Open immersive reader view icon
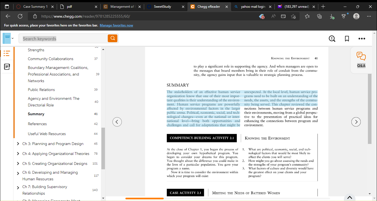 click(283, 16)
